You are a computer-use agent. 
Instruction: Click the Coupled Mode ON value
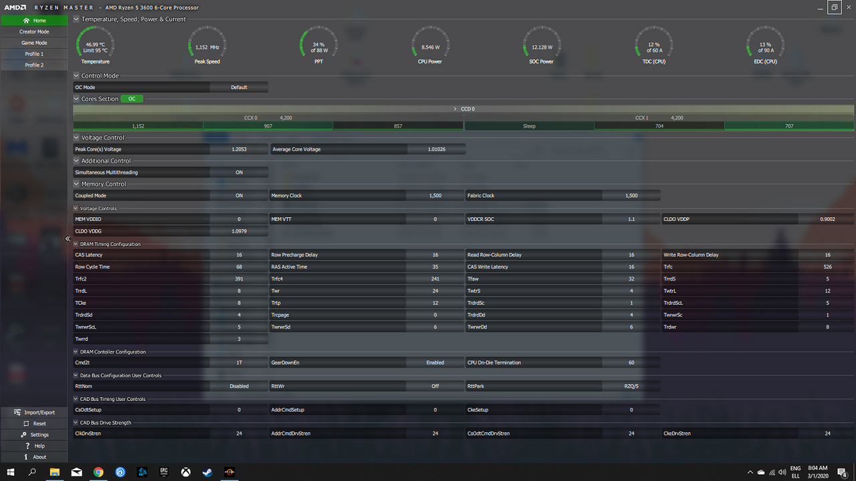click(x=239, y=196)
